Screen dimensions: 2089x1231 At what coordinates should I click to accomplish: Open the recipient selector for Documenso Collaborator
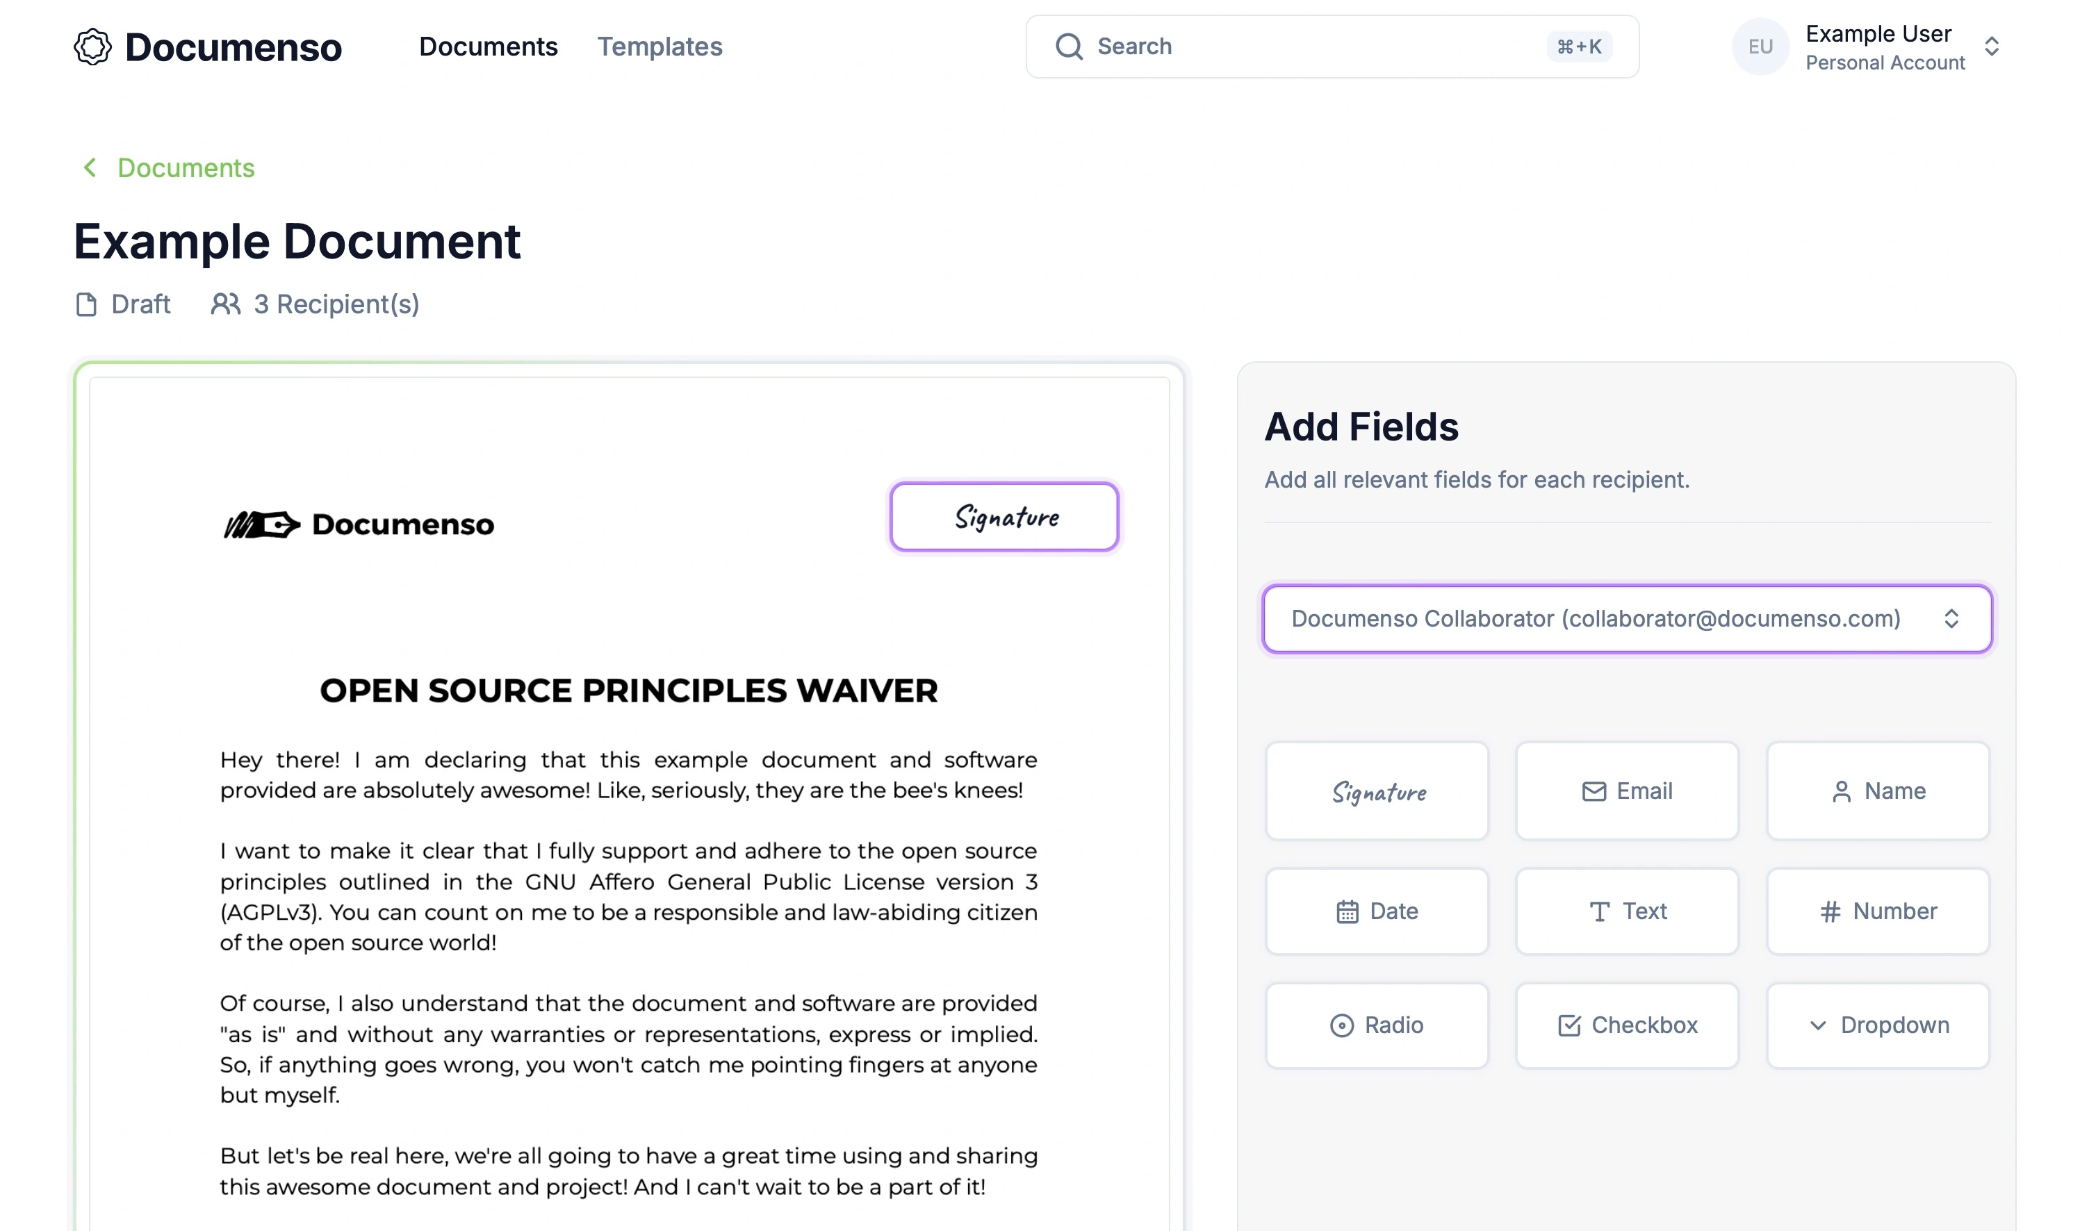point(1626,619)
